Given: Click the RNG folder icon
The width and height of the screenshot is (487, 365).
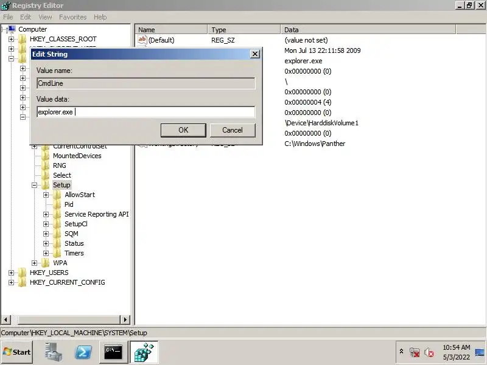Looking at the screenshot, I should pyautogui.click(x=46, y=165).
